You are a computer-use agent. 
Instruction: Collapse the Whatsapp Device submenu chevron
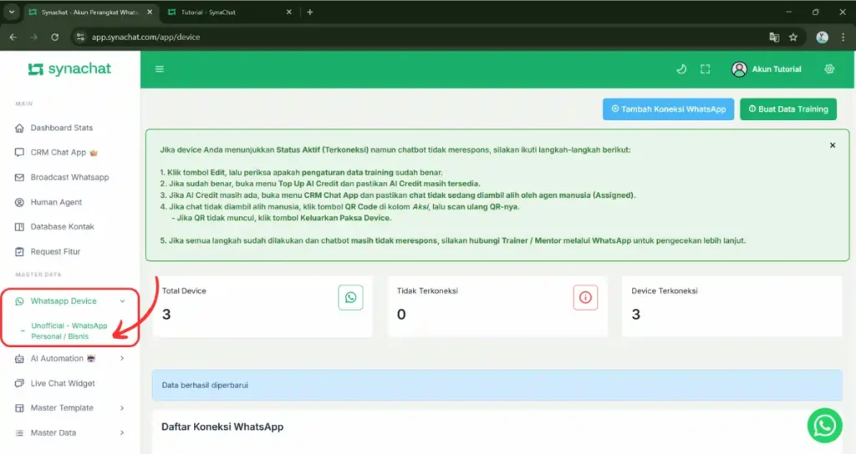(x=122, y=301)
